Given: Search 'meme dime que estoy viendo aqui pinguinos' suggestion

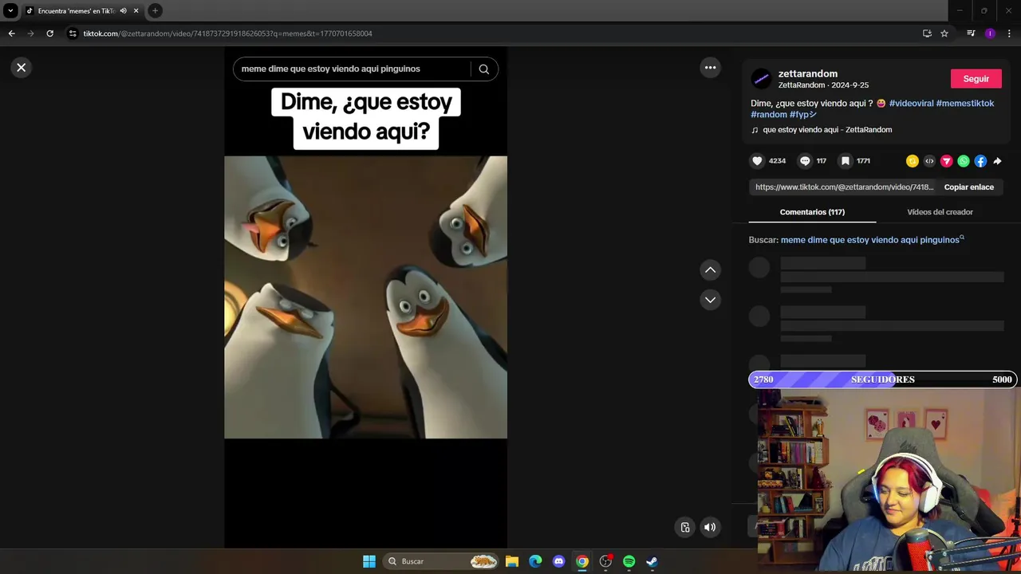Looking at the screenshot, I should (872, 239).
